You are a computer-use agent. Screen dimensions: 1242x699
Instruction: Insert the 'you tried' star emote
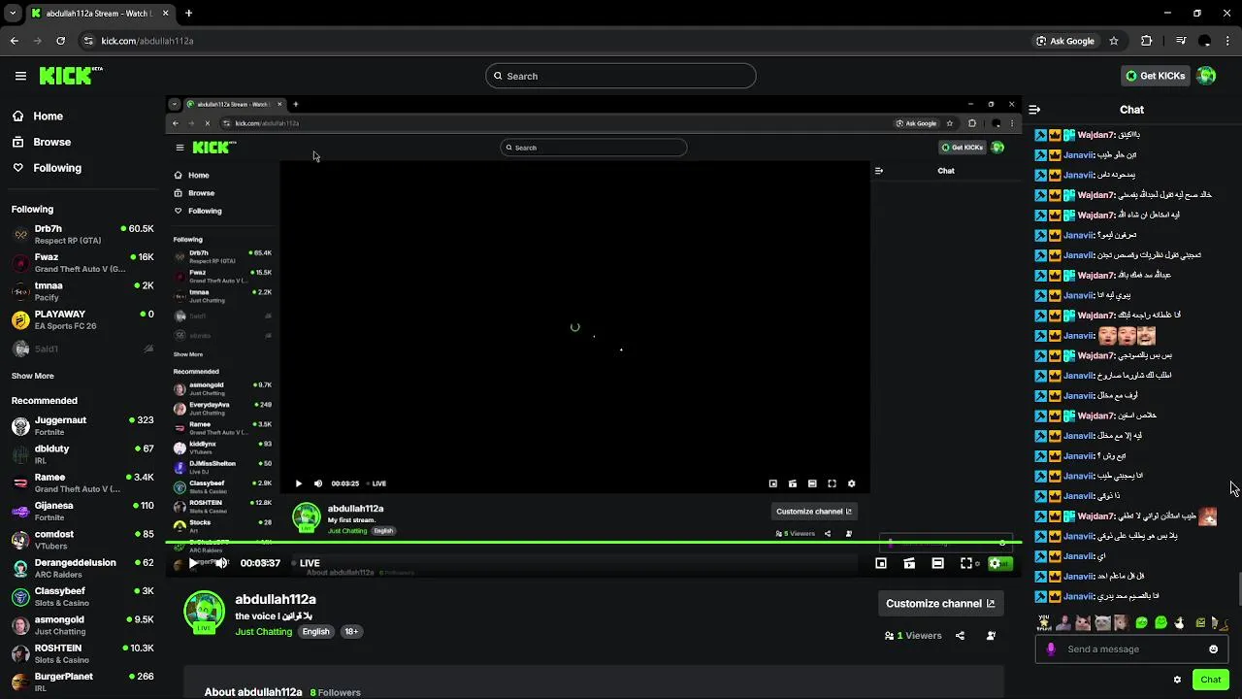[1044, 622]
